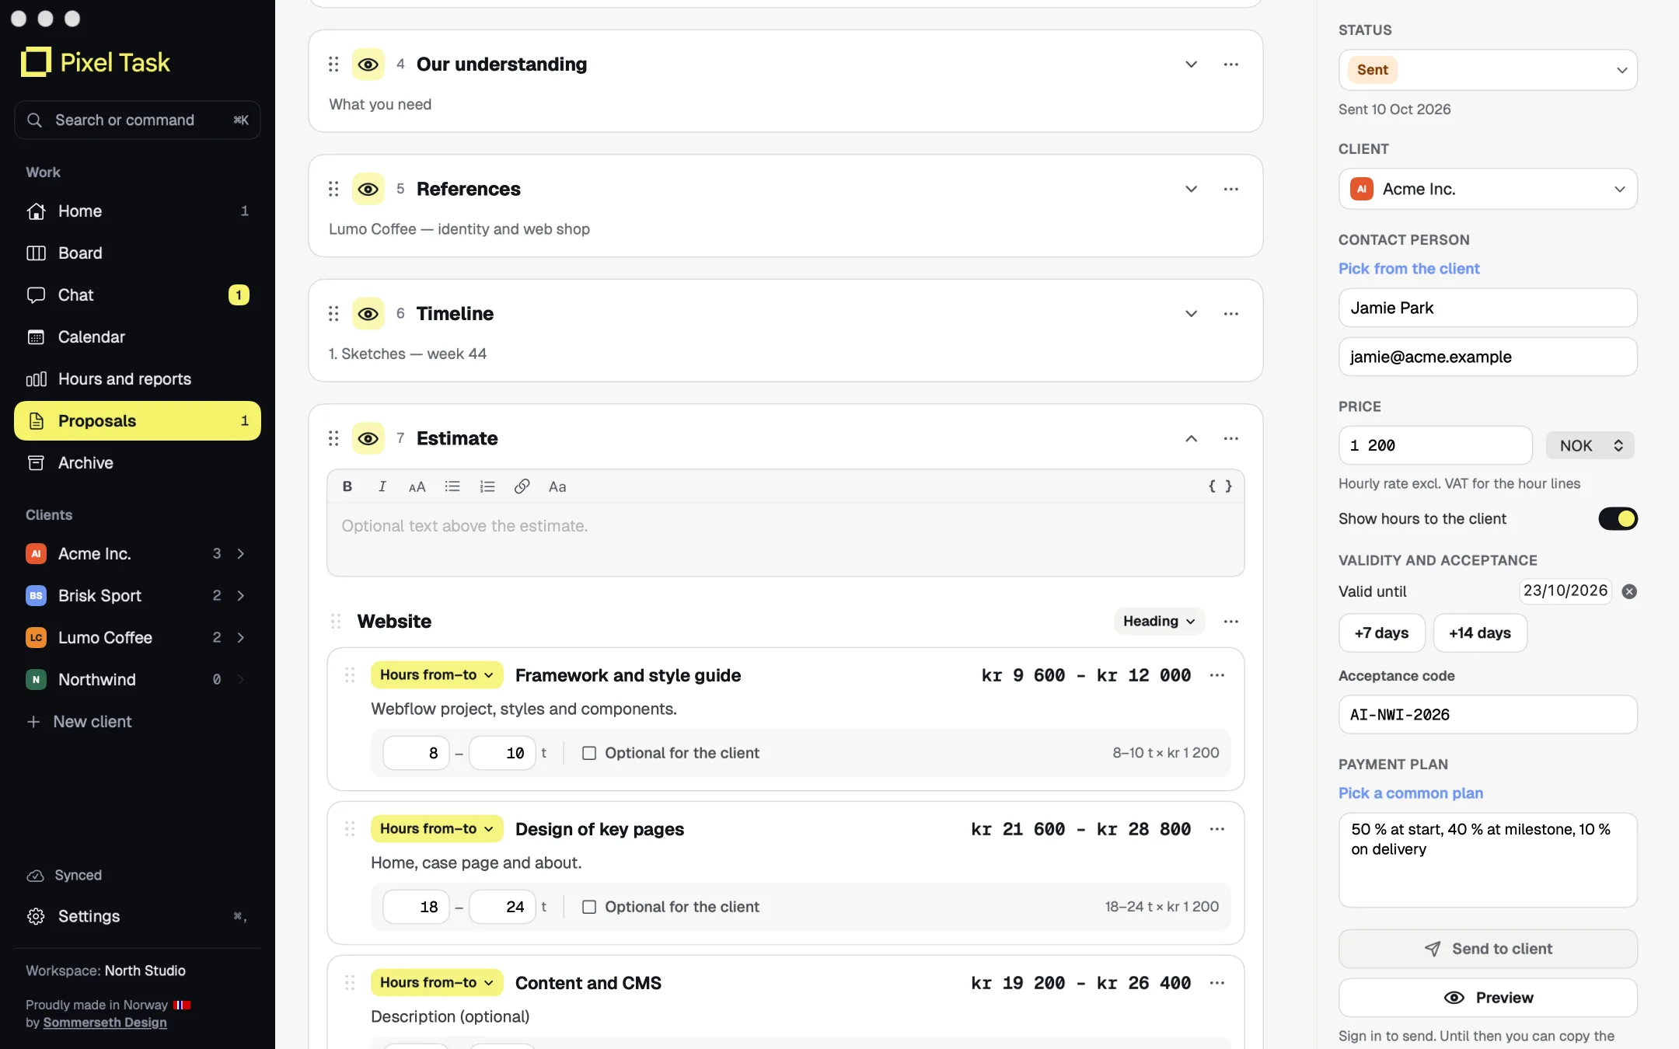This screenshot has height=1049, width=1679.
Task: Open the Heading type dropdown for Website
Action: (x=1159, y=622)
